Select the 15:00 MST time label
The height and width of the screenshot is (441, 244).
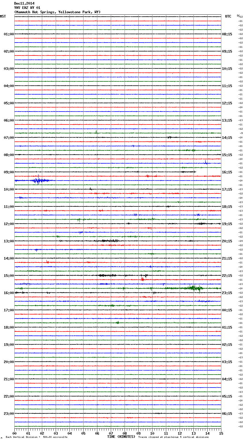pyautogui.click(x=9, y=276)
